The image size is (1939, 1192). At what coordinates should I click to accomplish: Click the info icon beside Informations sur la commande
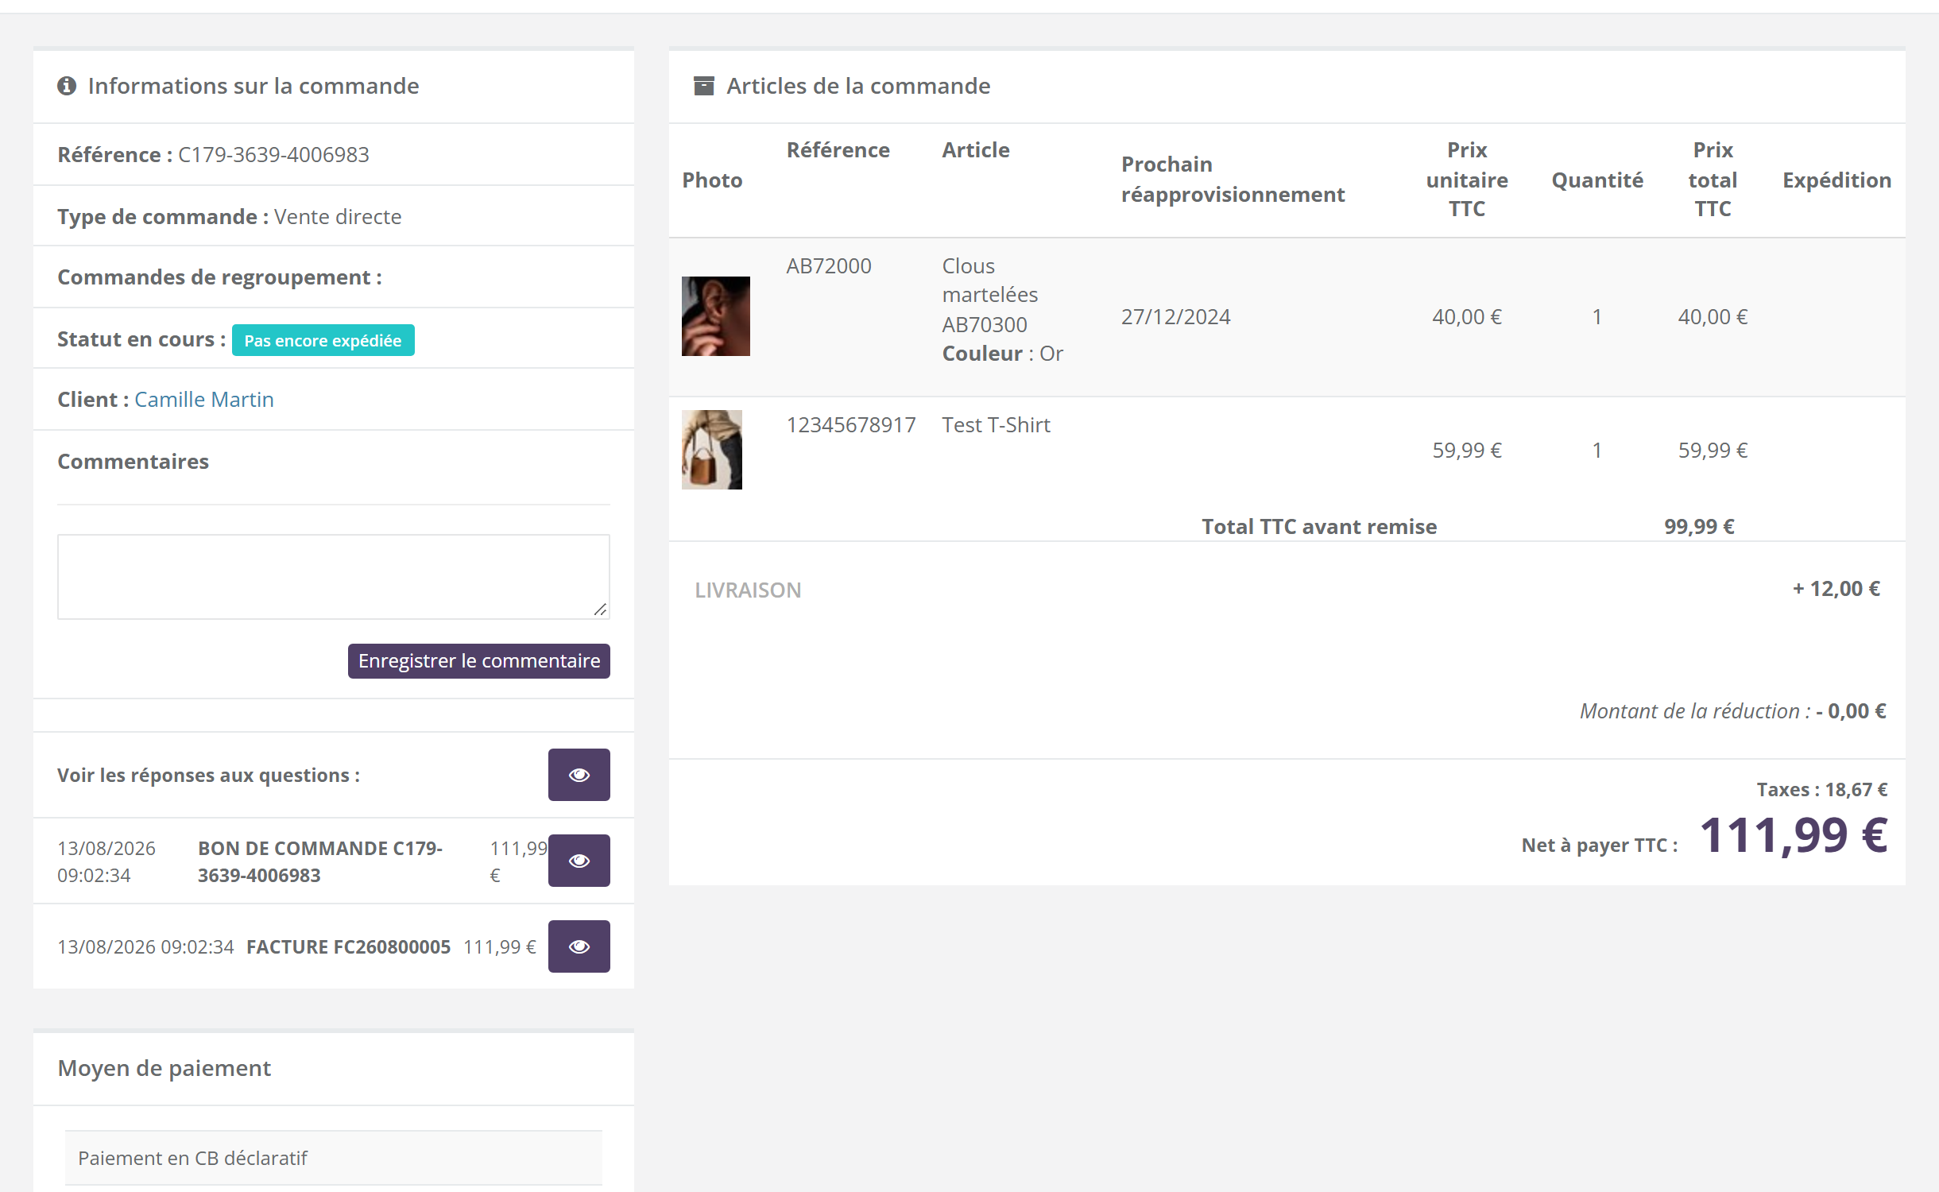point(67,86)
